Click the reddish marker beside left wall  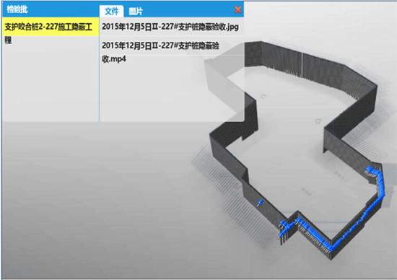coord(237,187)
